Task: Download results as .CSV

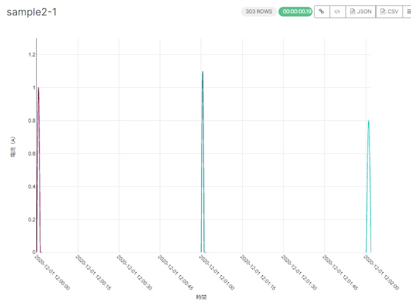Action: [x=389, y=12]
